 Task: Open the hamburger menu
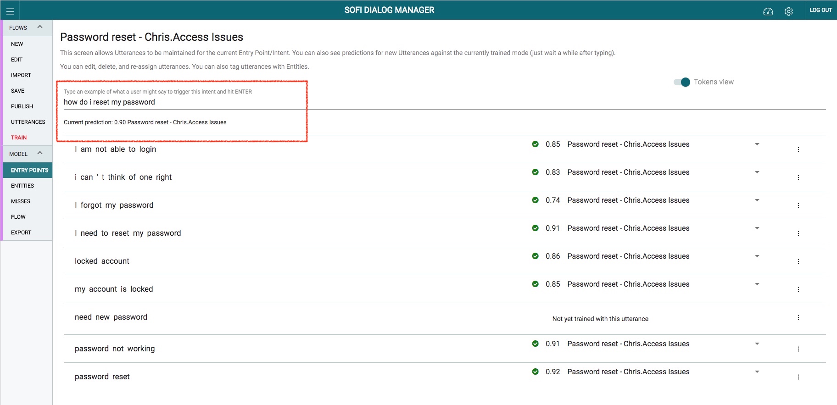pyautogui.click(x=10, y=11)
